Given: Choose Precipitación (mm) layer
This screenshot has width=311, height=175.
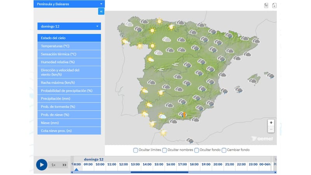Looking at the screenshot, I should tap(69, 99).
